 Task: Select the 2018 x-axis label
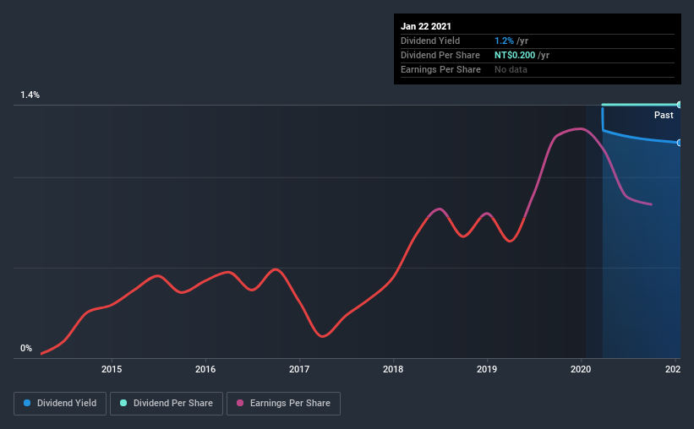393,369
